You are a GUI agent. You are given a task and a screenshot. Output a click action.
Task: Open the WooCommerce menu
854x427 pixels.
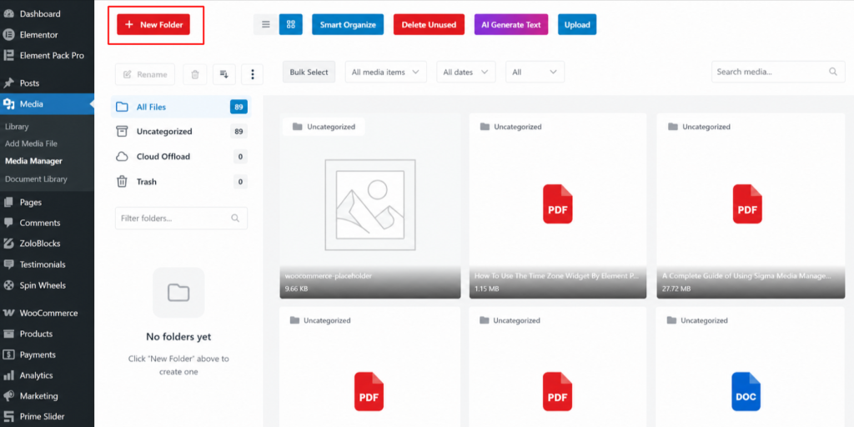(x=47, y=314)
